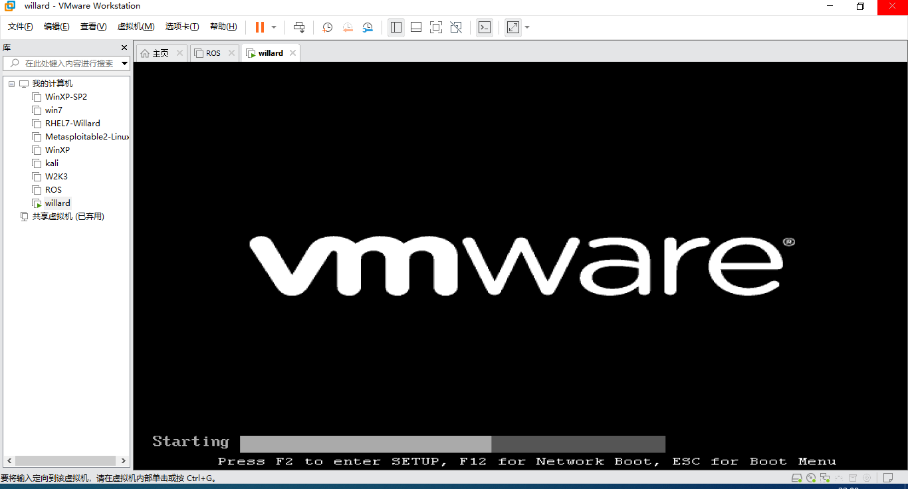Click the CD/DVD drive status bar icon
The width and height of the screenshot is (908, 489).
click(x=811, y=478)
